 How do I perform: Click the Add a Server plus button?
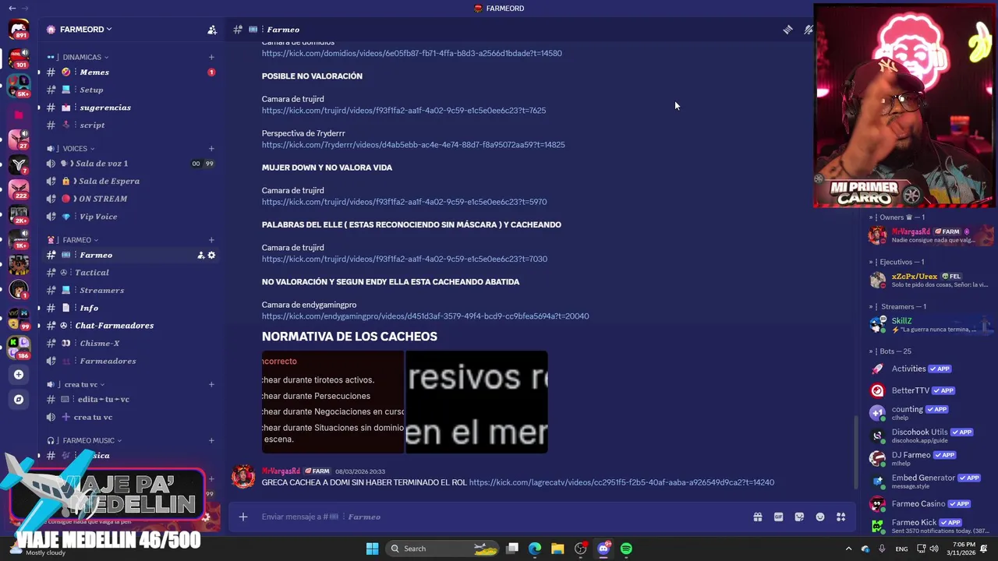[19, 374]
